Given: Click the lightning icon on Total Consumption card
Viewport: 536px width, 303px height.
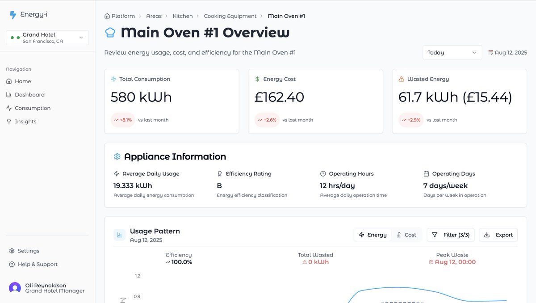Looking at the screenshot, I should (113, 79).
